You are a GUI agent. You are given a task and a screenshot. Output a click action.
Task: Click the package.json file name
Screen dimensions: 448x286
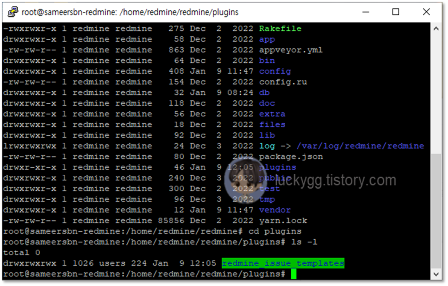291,157
